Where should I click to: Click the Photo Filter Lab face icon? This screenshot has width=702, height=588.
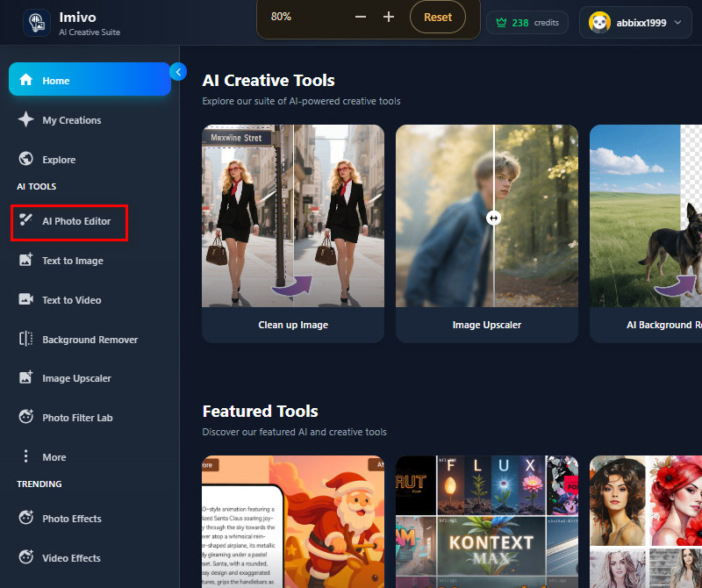pos(26,417)
